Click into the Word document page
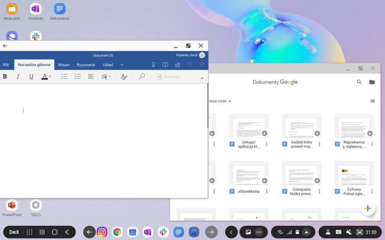The image size is (385, 240). 103,140
